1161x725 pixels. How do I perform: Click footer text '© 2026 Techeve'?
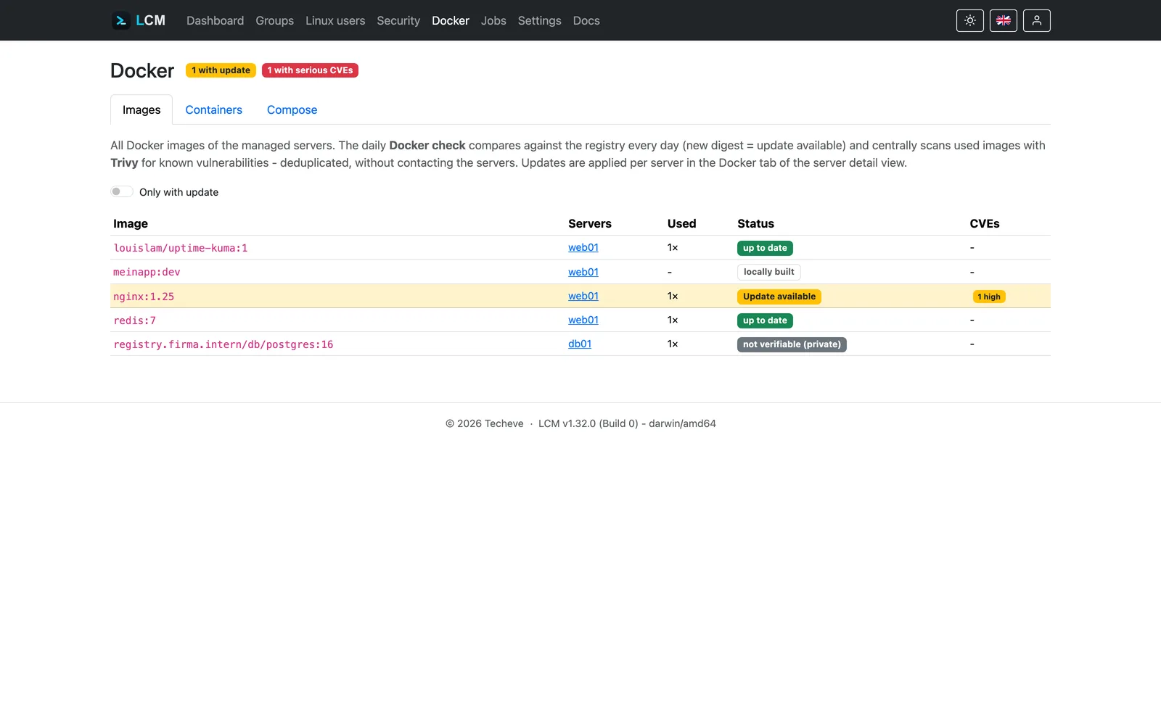484,423
